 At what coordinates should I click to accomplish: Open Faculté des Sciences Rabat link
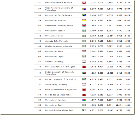pos(58,95)
